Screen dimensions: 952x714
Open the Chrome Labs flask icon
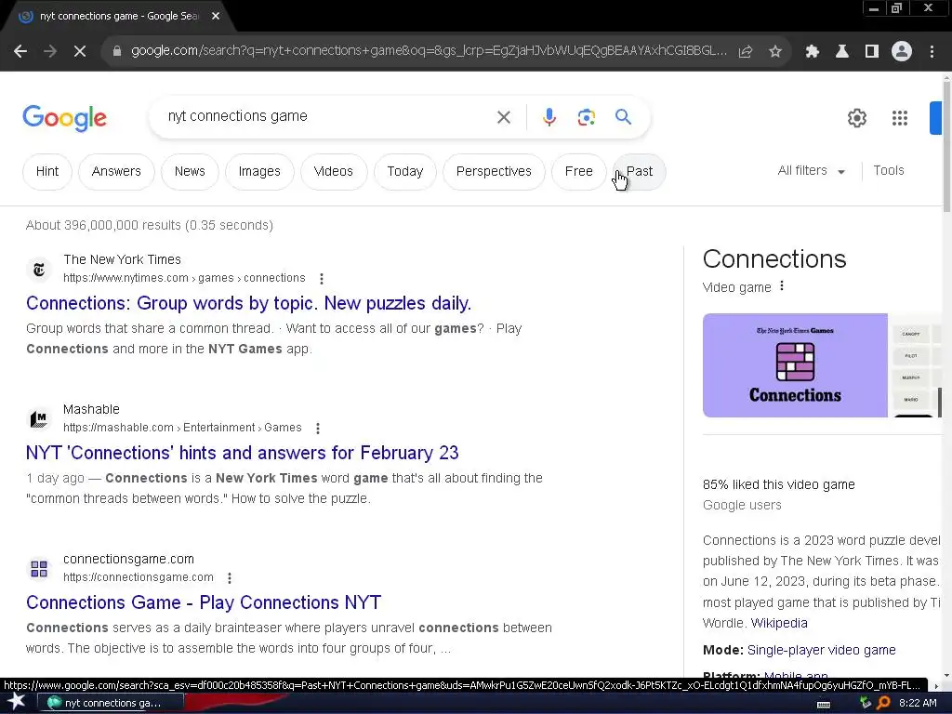coord(842,52)
